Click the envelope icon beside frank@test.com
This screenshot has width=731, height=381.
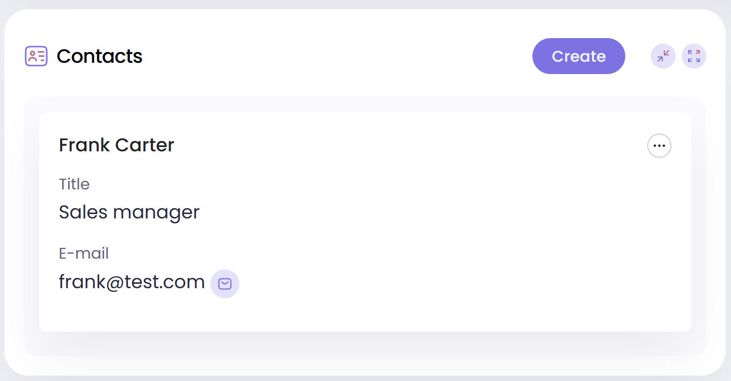click(225, 284)
